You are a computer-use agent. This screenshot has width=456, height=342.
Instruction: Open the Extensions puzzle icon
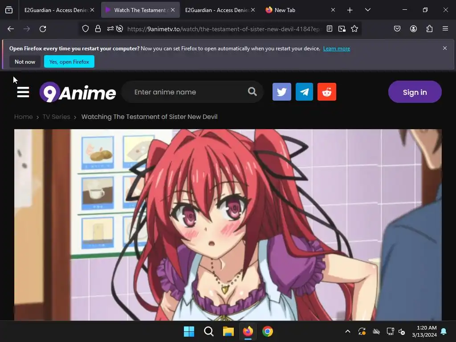(x=429, y=29)
